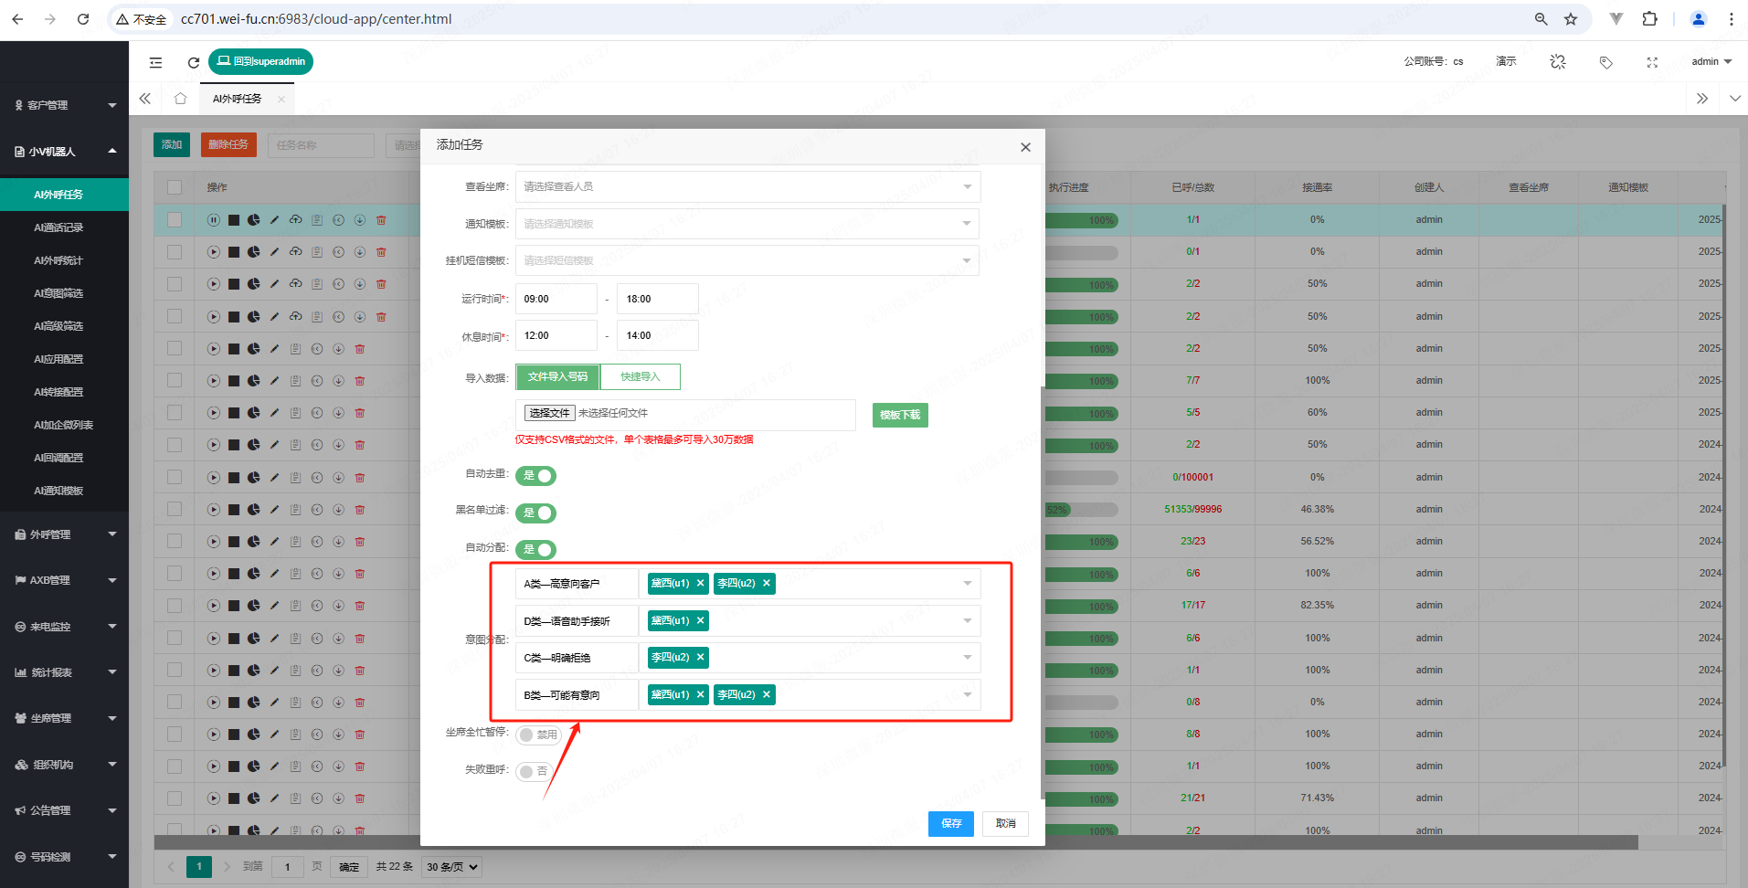Viewport: 1748px width, 888px height.
Task: Switch to the 快捷导入 tab
Action: point(640,377)
